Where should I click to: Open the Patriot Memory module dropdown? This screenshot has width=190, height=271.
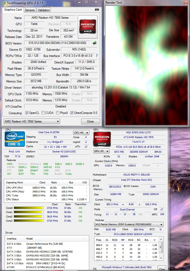[129, 224]
